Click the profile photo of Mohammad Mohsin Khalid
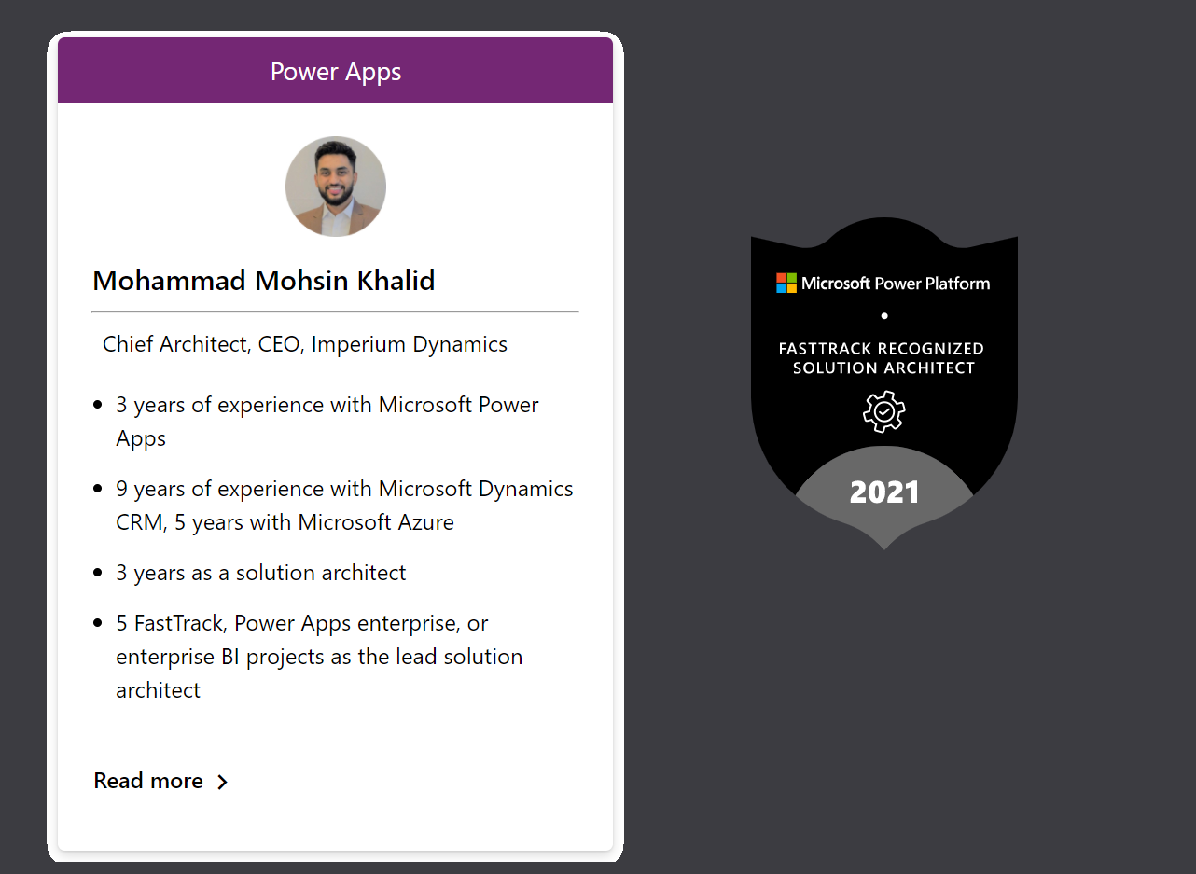The image size is (1196, 874). pyautogui.click(x=336, y=187)
